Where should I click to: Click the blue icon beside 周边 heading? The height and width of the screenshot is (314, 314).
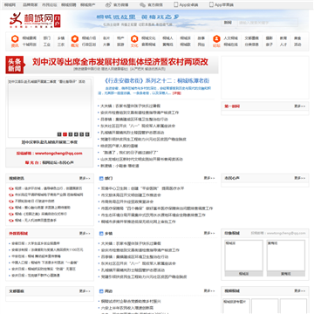[x=101, y=291]
